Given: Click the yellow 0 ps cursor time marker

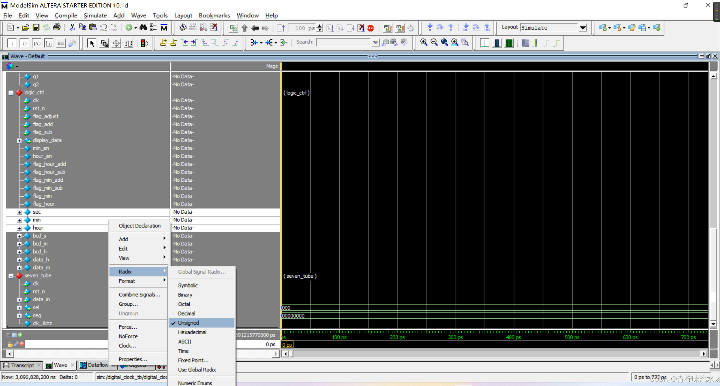Looking at the screenshot, I should [287, 344].
